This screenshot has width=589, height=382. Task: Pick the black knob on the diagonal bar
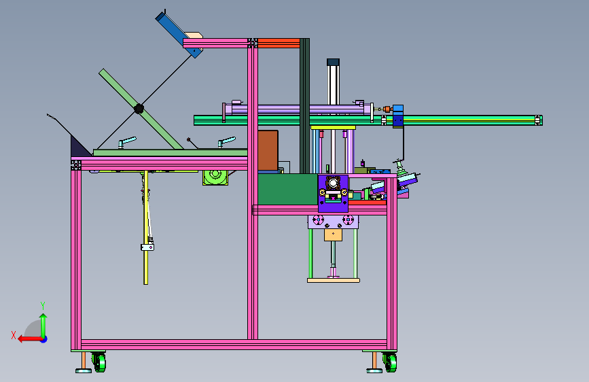[139, 109]
